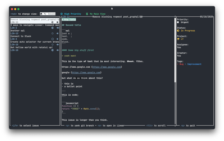
Task: Click the red dot before Bug tag
Action: (x=178, y=64)
